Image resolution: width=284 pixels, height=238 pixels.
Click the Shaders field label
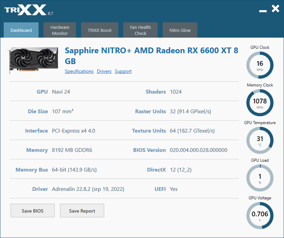click(156, 92)
